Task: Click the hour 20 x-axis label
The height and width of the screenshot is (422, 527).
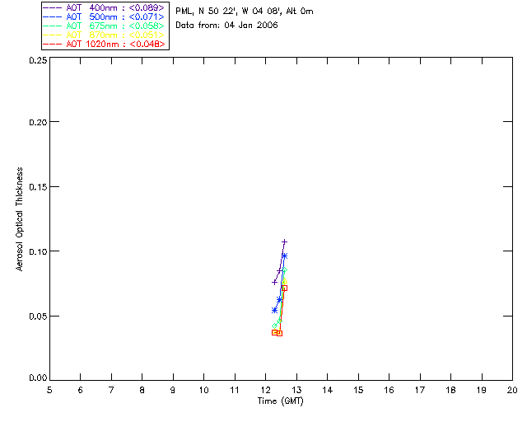Action: pos(512,390)
